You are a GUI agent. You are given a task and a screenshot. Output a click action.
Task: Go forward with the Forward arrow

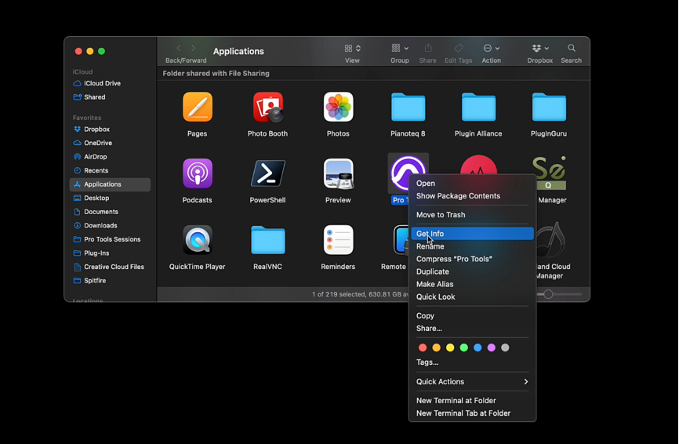click(193, 48)
